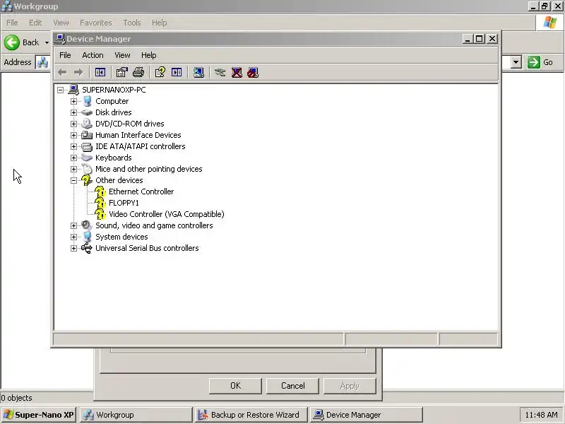Select the Disk drives category icon
This screenshot has width=565, height=424.
point(87,112)
